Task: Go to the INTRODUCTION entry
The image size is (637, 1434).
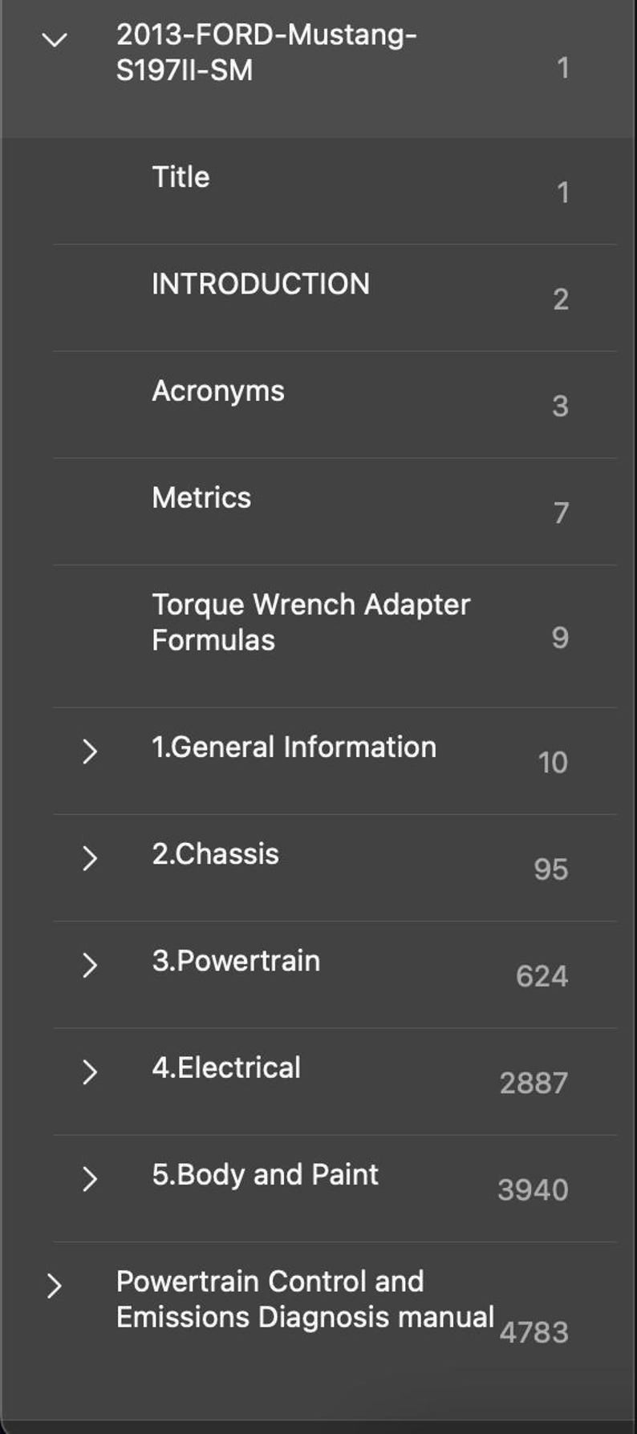Action: [261, 284]
